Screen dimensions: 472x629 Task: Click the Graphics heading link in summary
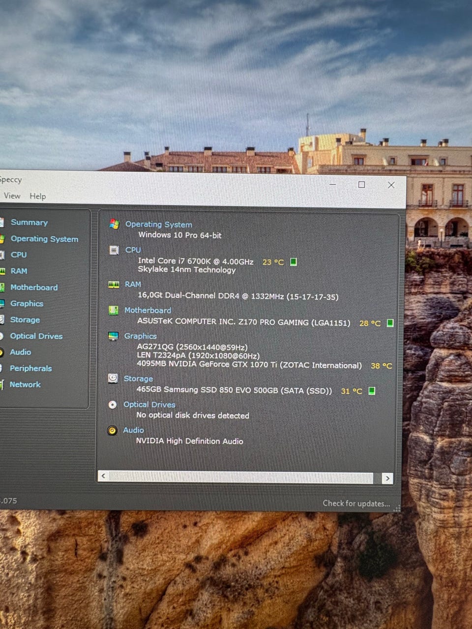[140, 336]
